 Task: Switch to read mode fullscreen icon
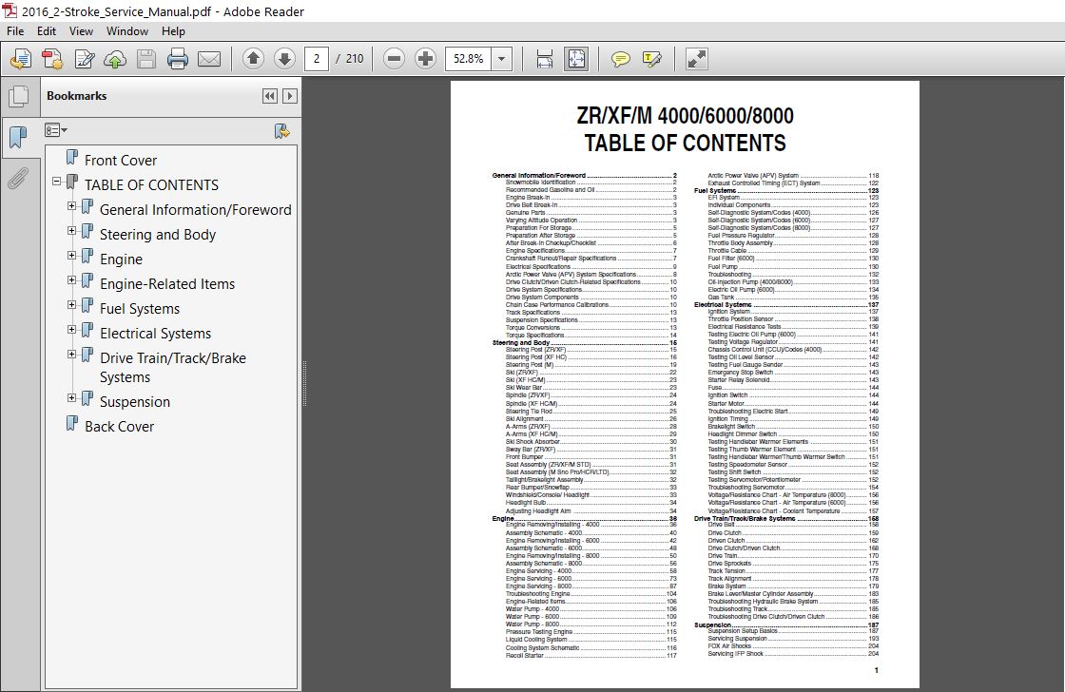click(696, 59)
